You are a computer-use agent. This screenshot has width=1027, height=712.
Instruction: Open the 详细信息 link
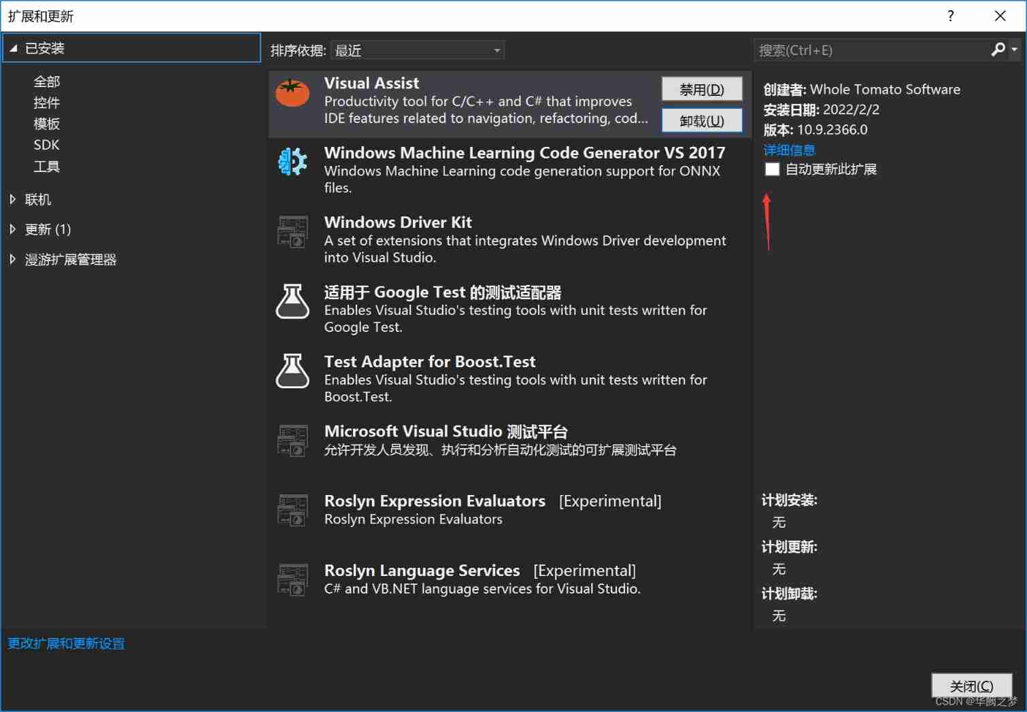pos(789,150)
